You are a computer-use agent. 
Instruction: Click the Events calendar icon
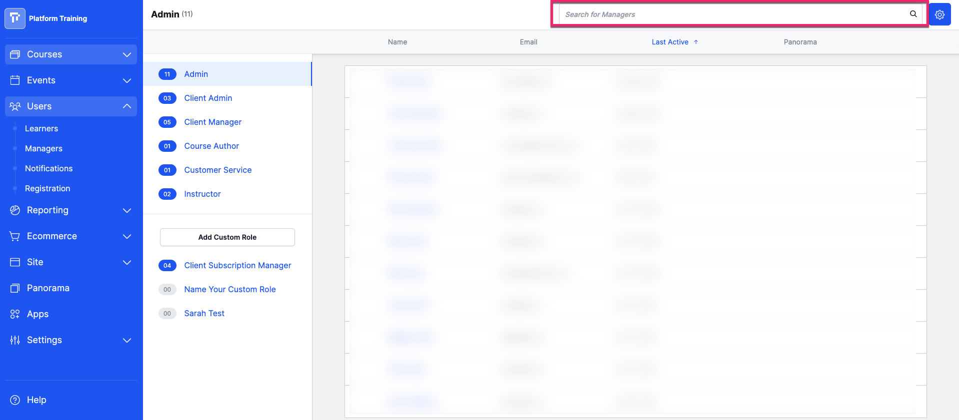[x=15, y=80]
